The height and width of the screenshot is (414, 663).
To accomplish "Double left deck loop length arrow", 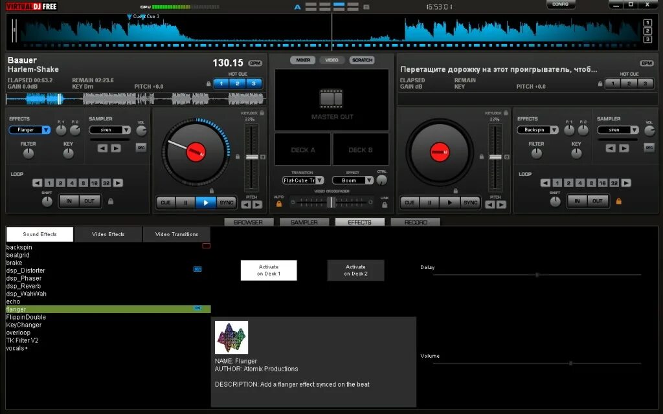I will click(118, 183).
